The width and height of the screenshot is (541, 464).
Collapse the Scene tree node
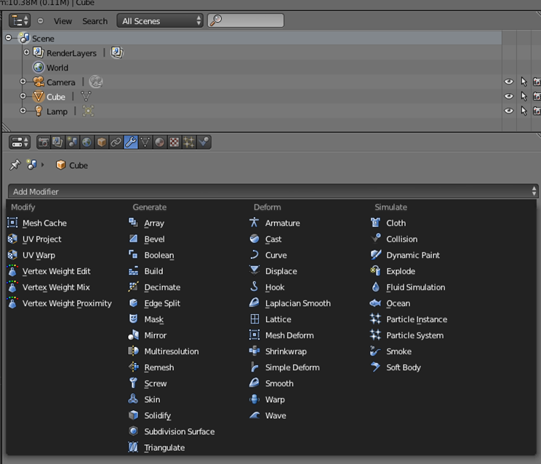click(9, 38)
